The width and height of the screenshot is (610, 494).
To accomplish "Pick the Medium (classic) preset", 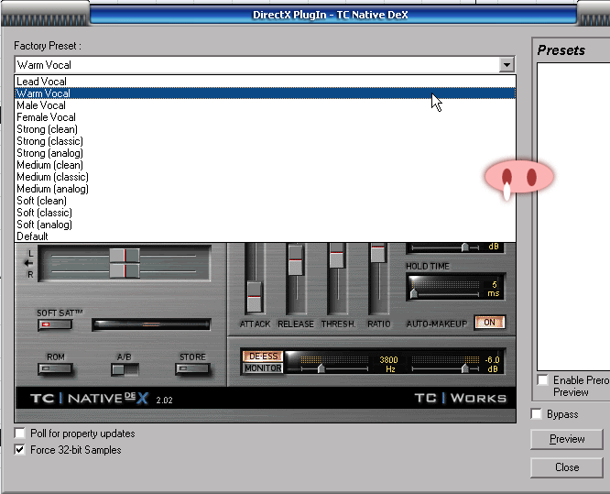I will [266, 177].
